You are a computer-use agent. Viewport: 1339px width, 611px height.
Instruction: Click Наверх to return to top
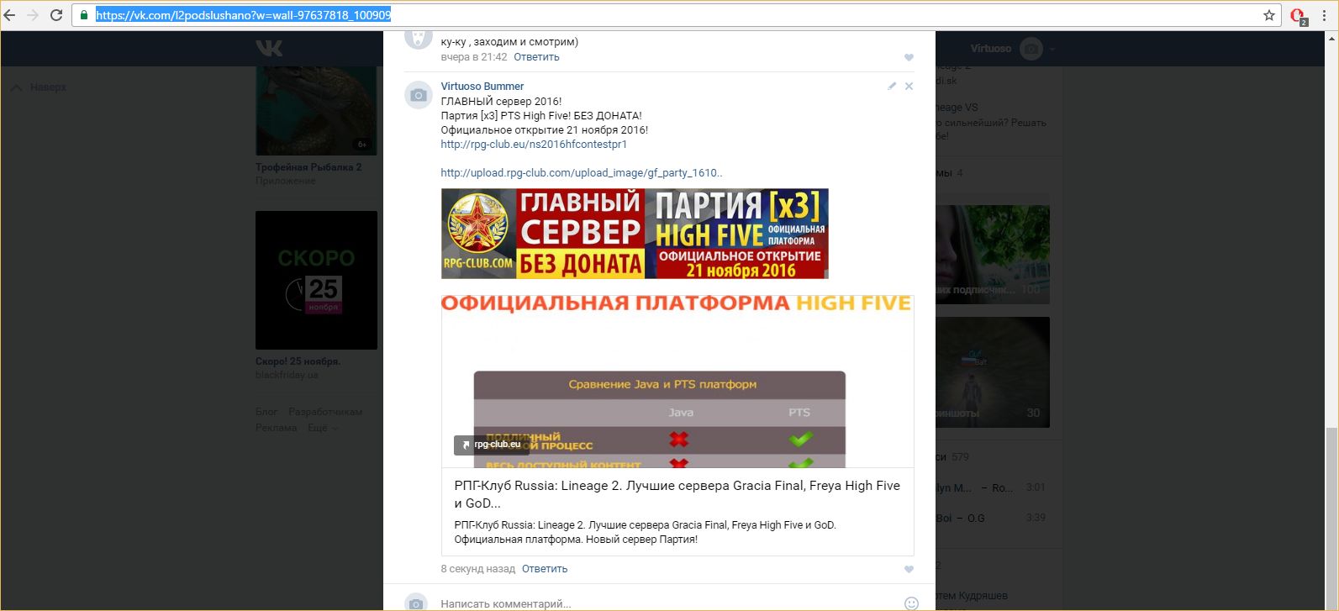point(39,87)
